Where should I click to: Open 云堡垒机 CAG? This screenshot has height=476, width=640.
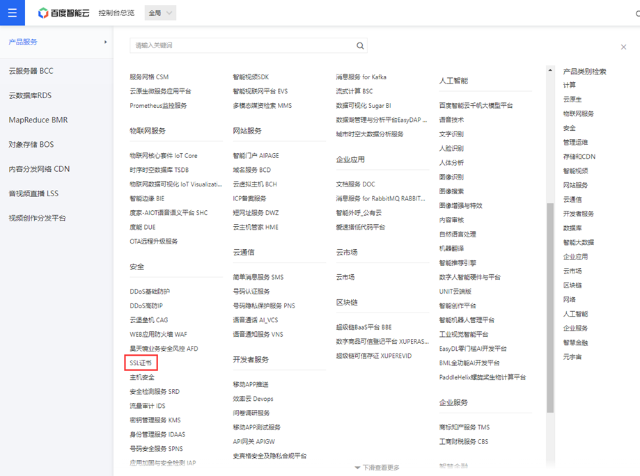(x=149, y=320)
